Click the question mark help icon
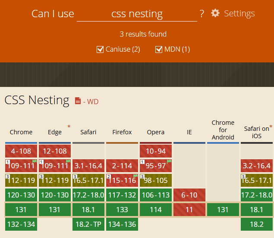This screenshot has height=238, width=274. pos(202,14)
